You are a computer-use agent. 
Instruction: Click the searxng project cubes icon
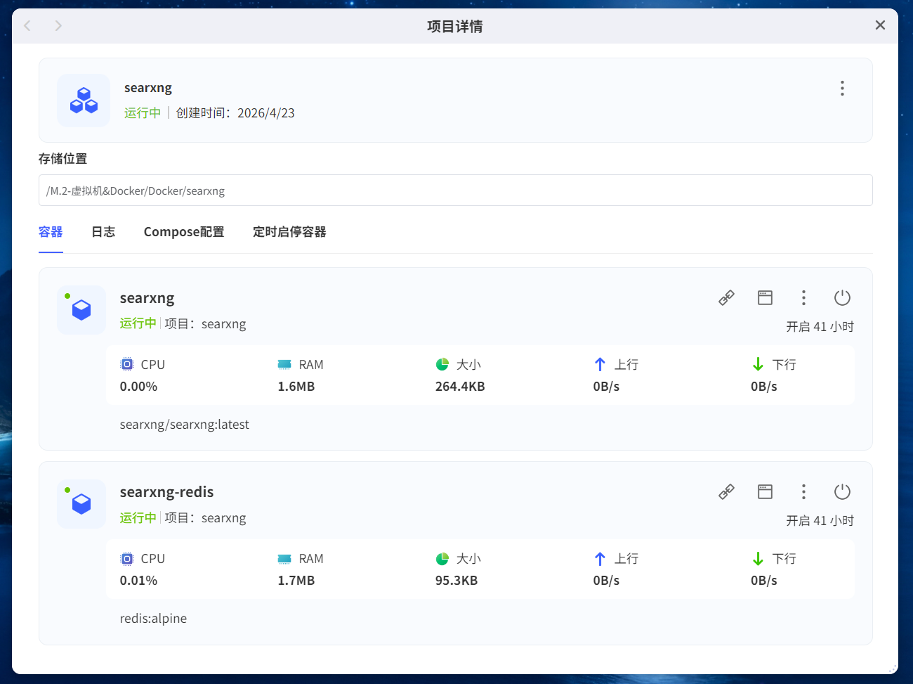point(84,101)
